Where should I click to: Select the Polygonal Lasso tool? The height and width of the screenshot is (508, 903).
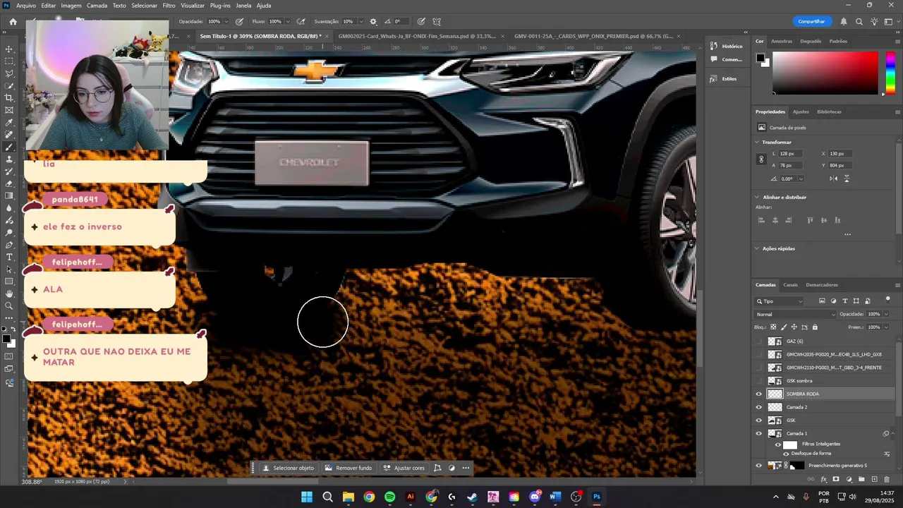click(9, 73)
